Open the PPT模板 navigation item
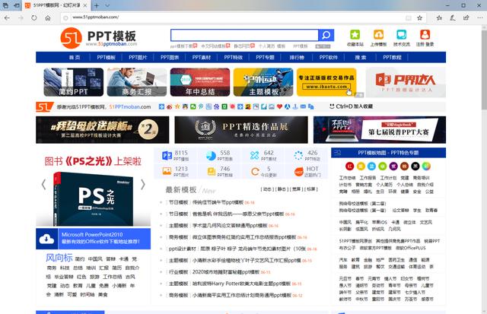Screen dimensions: 487x314 107,57
